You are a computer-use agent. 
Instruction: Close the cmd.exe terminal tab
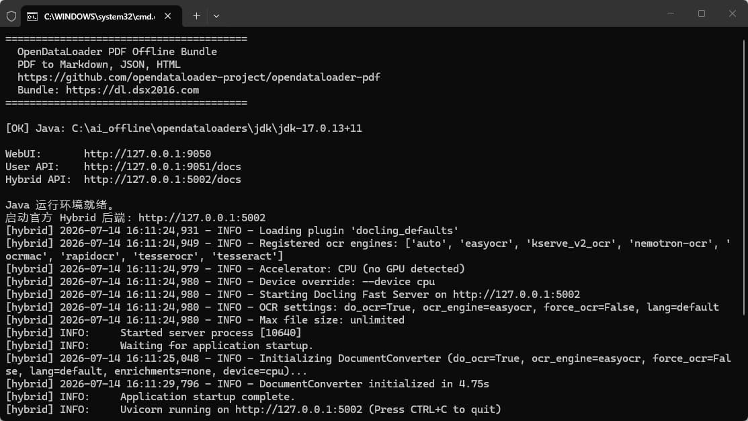click(168, 16)
